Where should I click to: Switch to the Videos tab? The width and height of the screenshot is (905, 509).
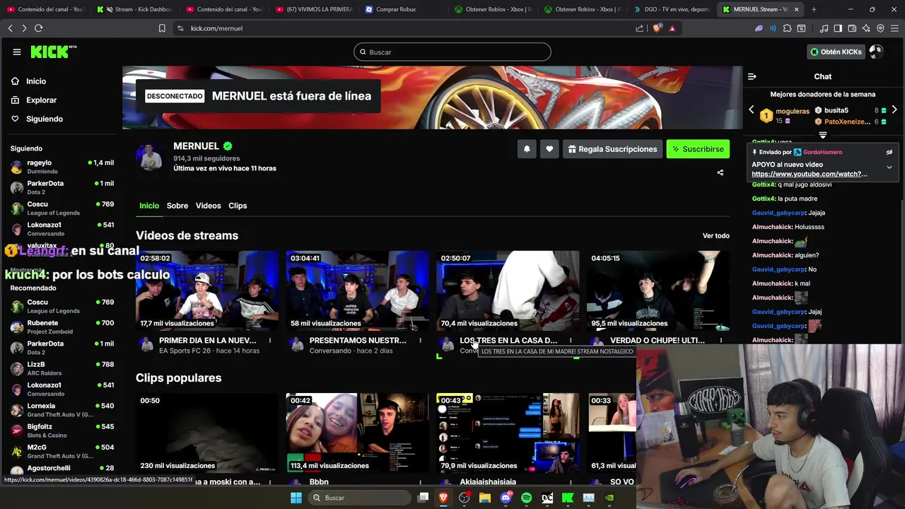(208, 206)
